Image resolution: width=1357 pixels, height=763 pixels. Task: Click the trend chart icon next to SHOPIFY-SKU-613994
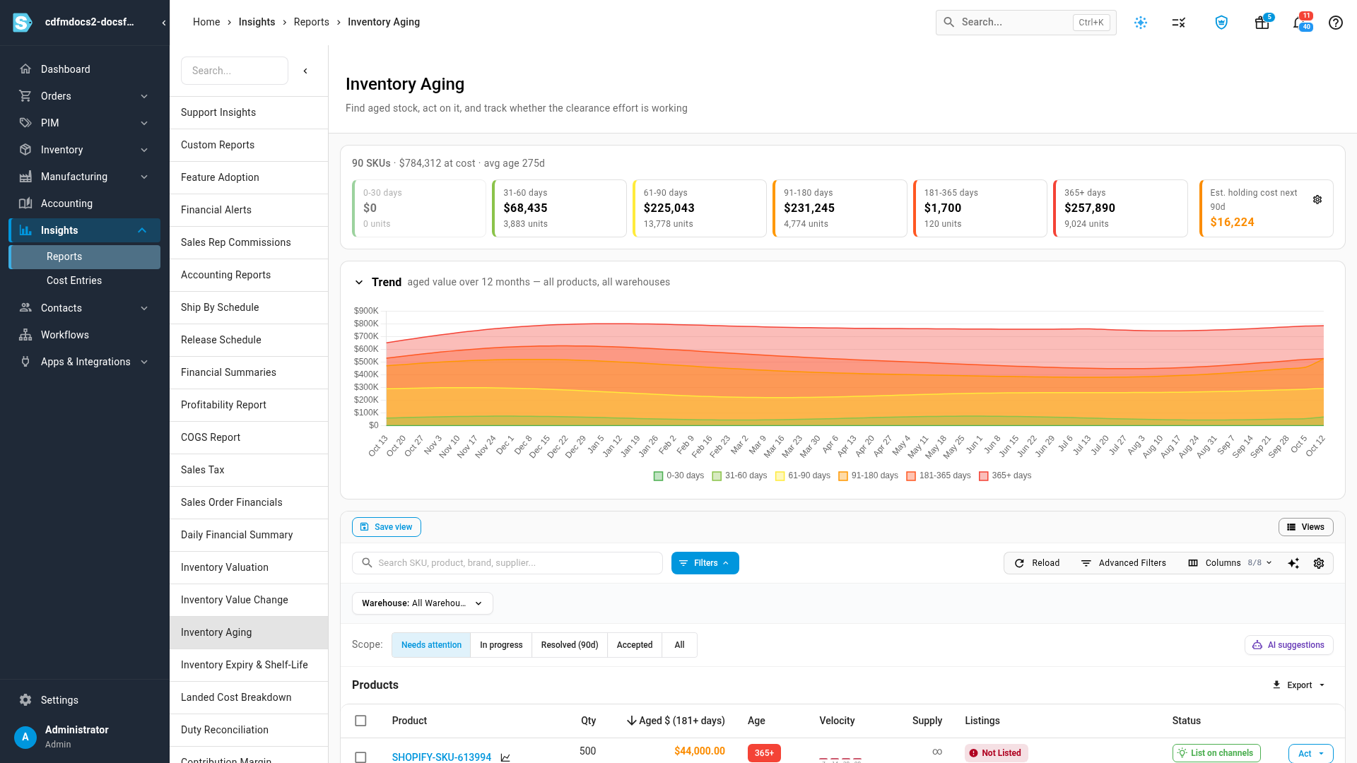click(x=505, y=757)
